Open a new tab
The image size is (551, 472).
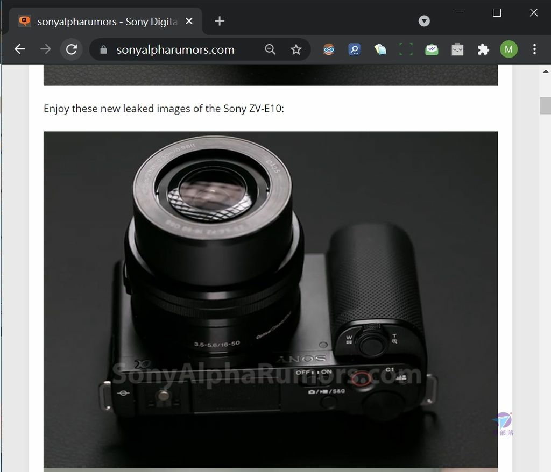pyautogui.click(x=220, y=21)
